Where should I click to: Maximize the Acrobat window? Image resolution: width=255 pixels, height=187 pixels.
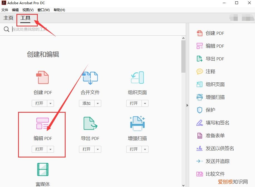(x=237, y=3)
